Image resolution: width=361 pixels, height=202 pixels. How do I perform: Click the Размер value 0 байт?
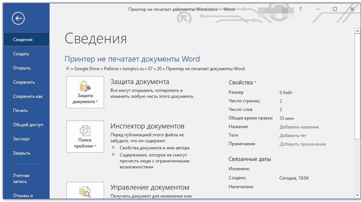point(286,93)
